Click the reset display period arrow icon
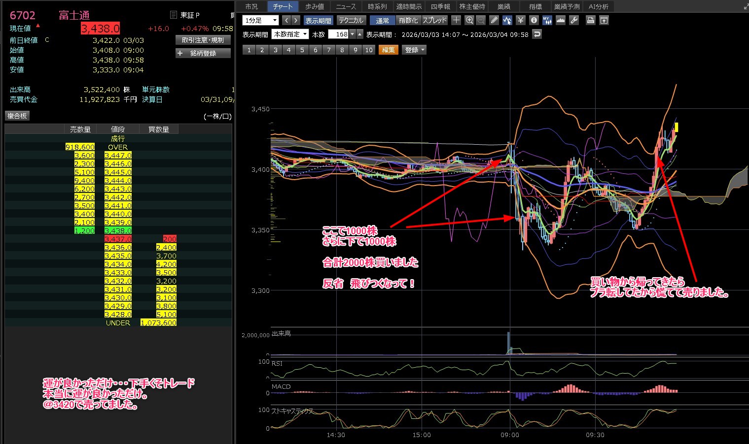This screenshot has height=444, width=749. tap(537, 34)
